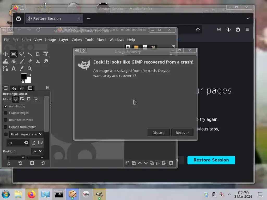Image resolution: width=267 pixels, height=200 pixels.
Task: Select the Crop tool
Action: (38, 54)
